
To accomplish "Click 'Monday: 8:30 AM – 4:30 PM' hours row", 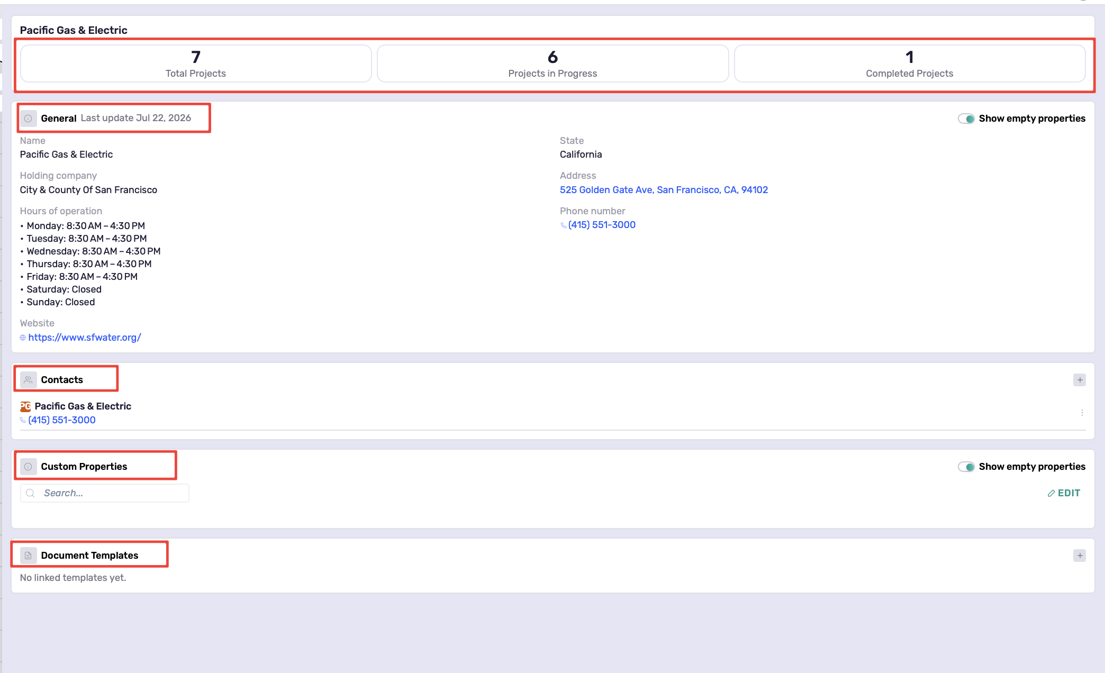I will (86, 226).
